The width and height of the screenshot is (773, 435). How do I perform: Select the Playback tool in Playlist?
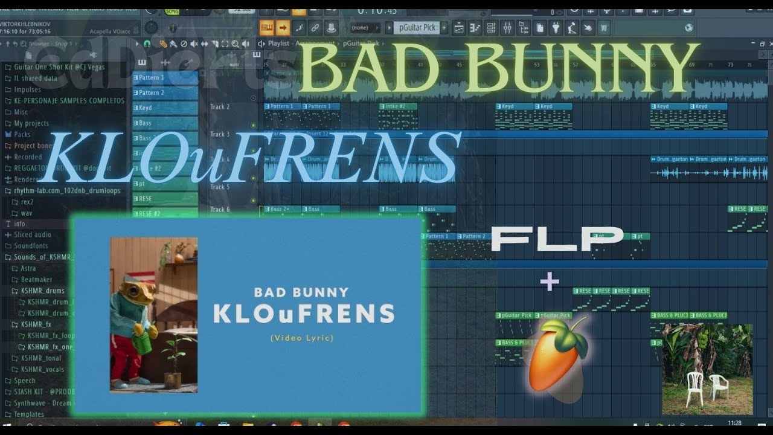(245, 44)
